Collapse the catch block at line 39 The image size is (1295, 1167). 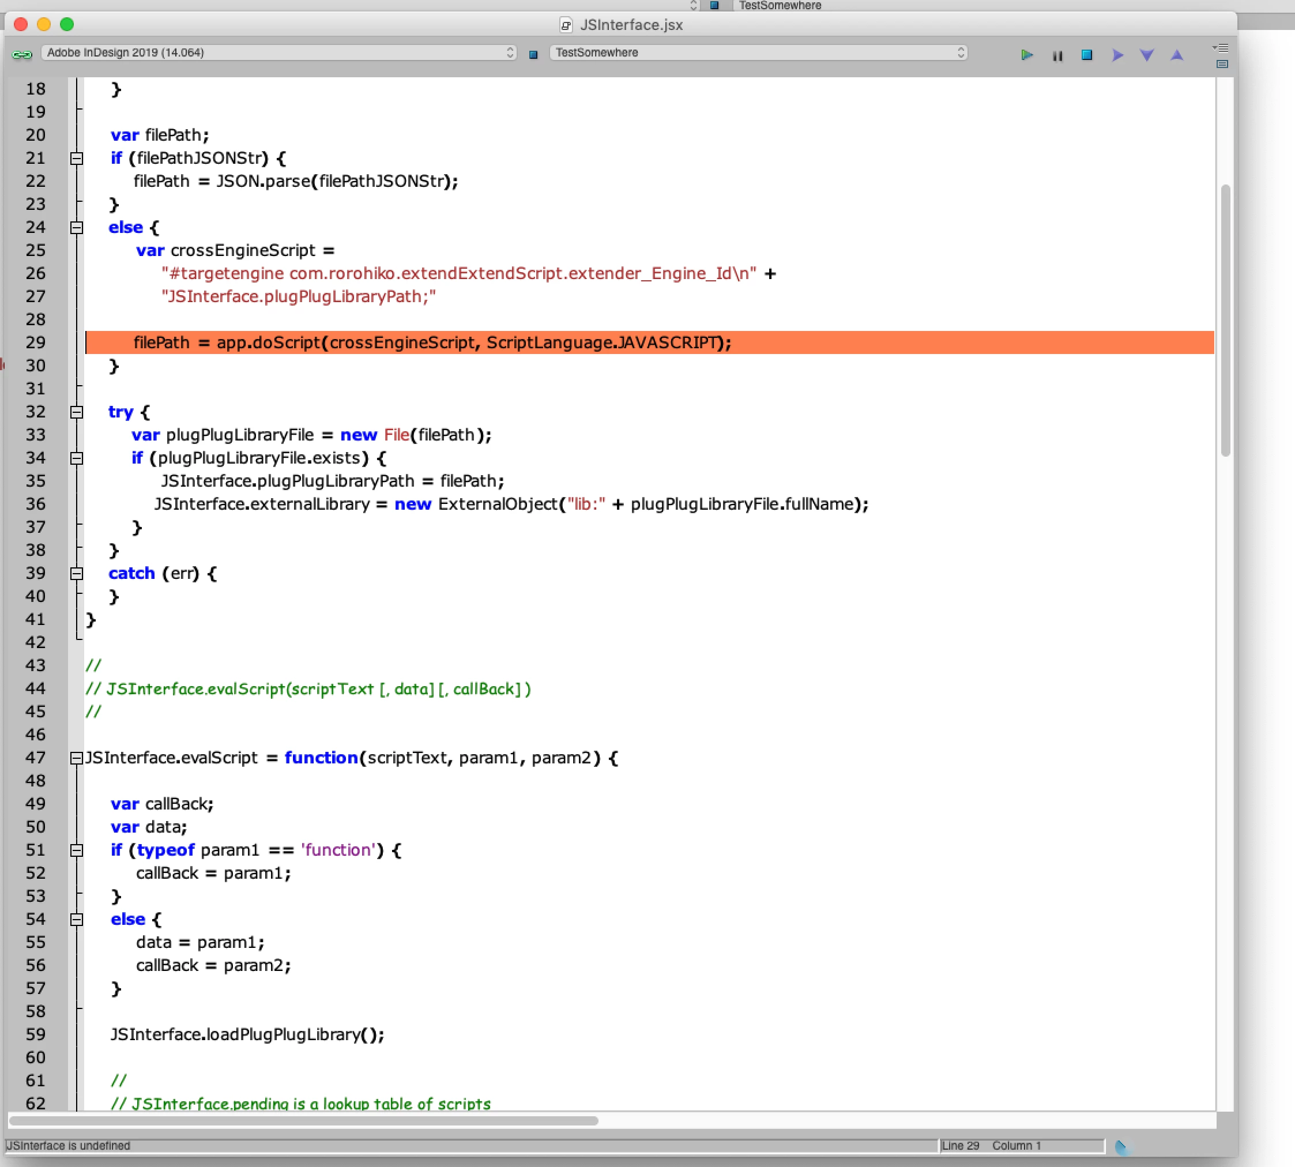click(76, 574)
